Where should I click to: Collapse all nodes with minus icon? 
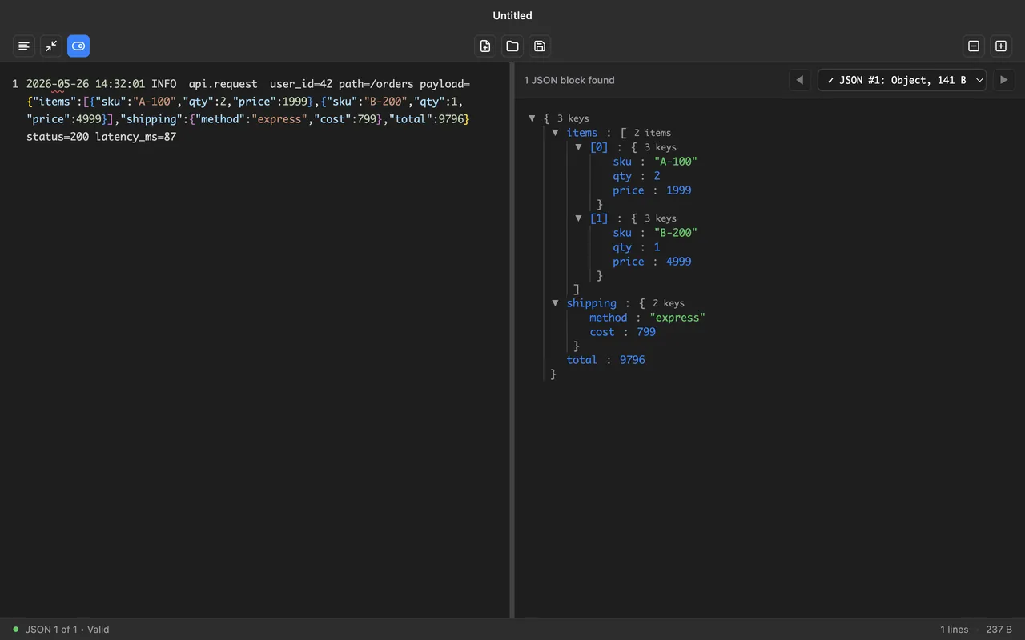[974, 46]
